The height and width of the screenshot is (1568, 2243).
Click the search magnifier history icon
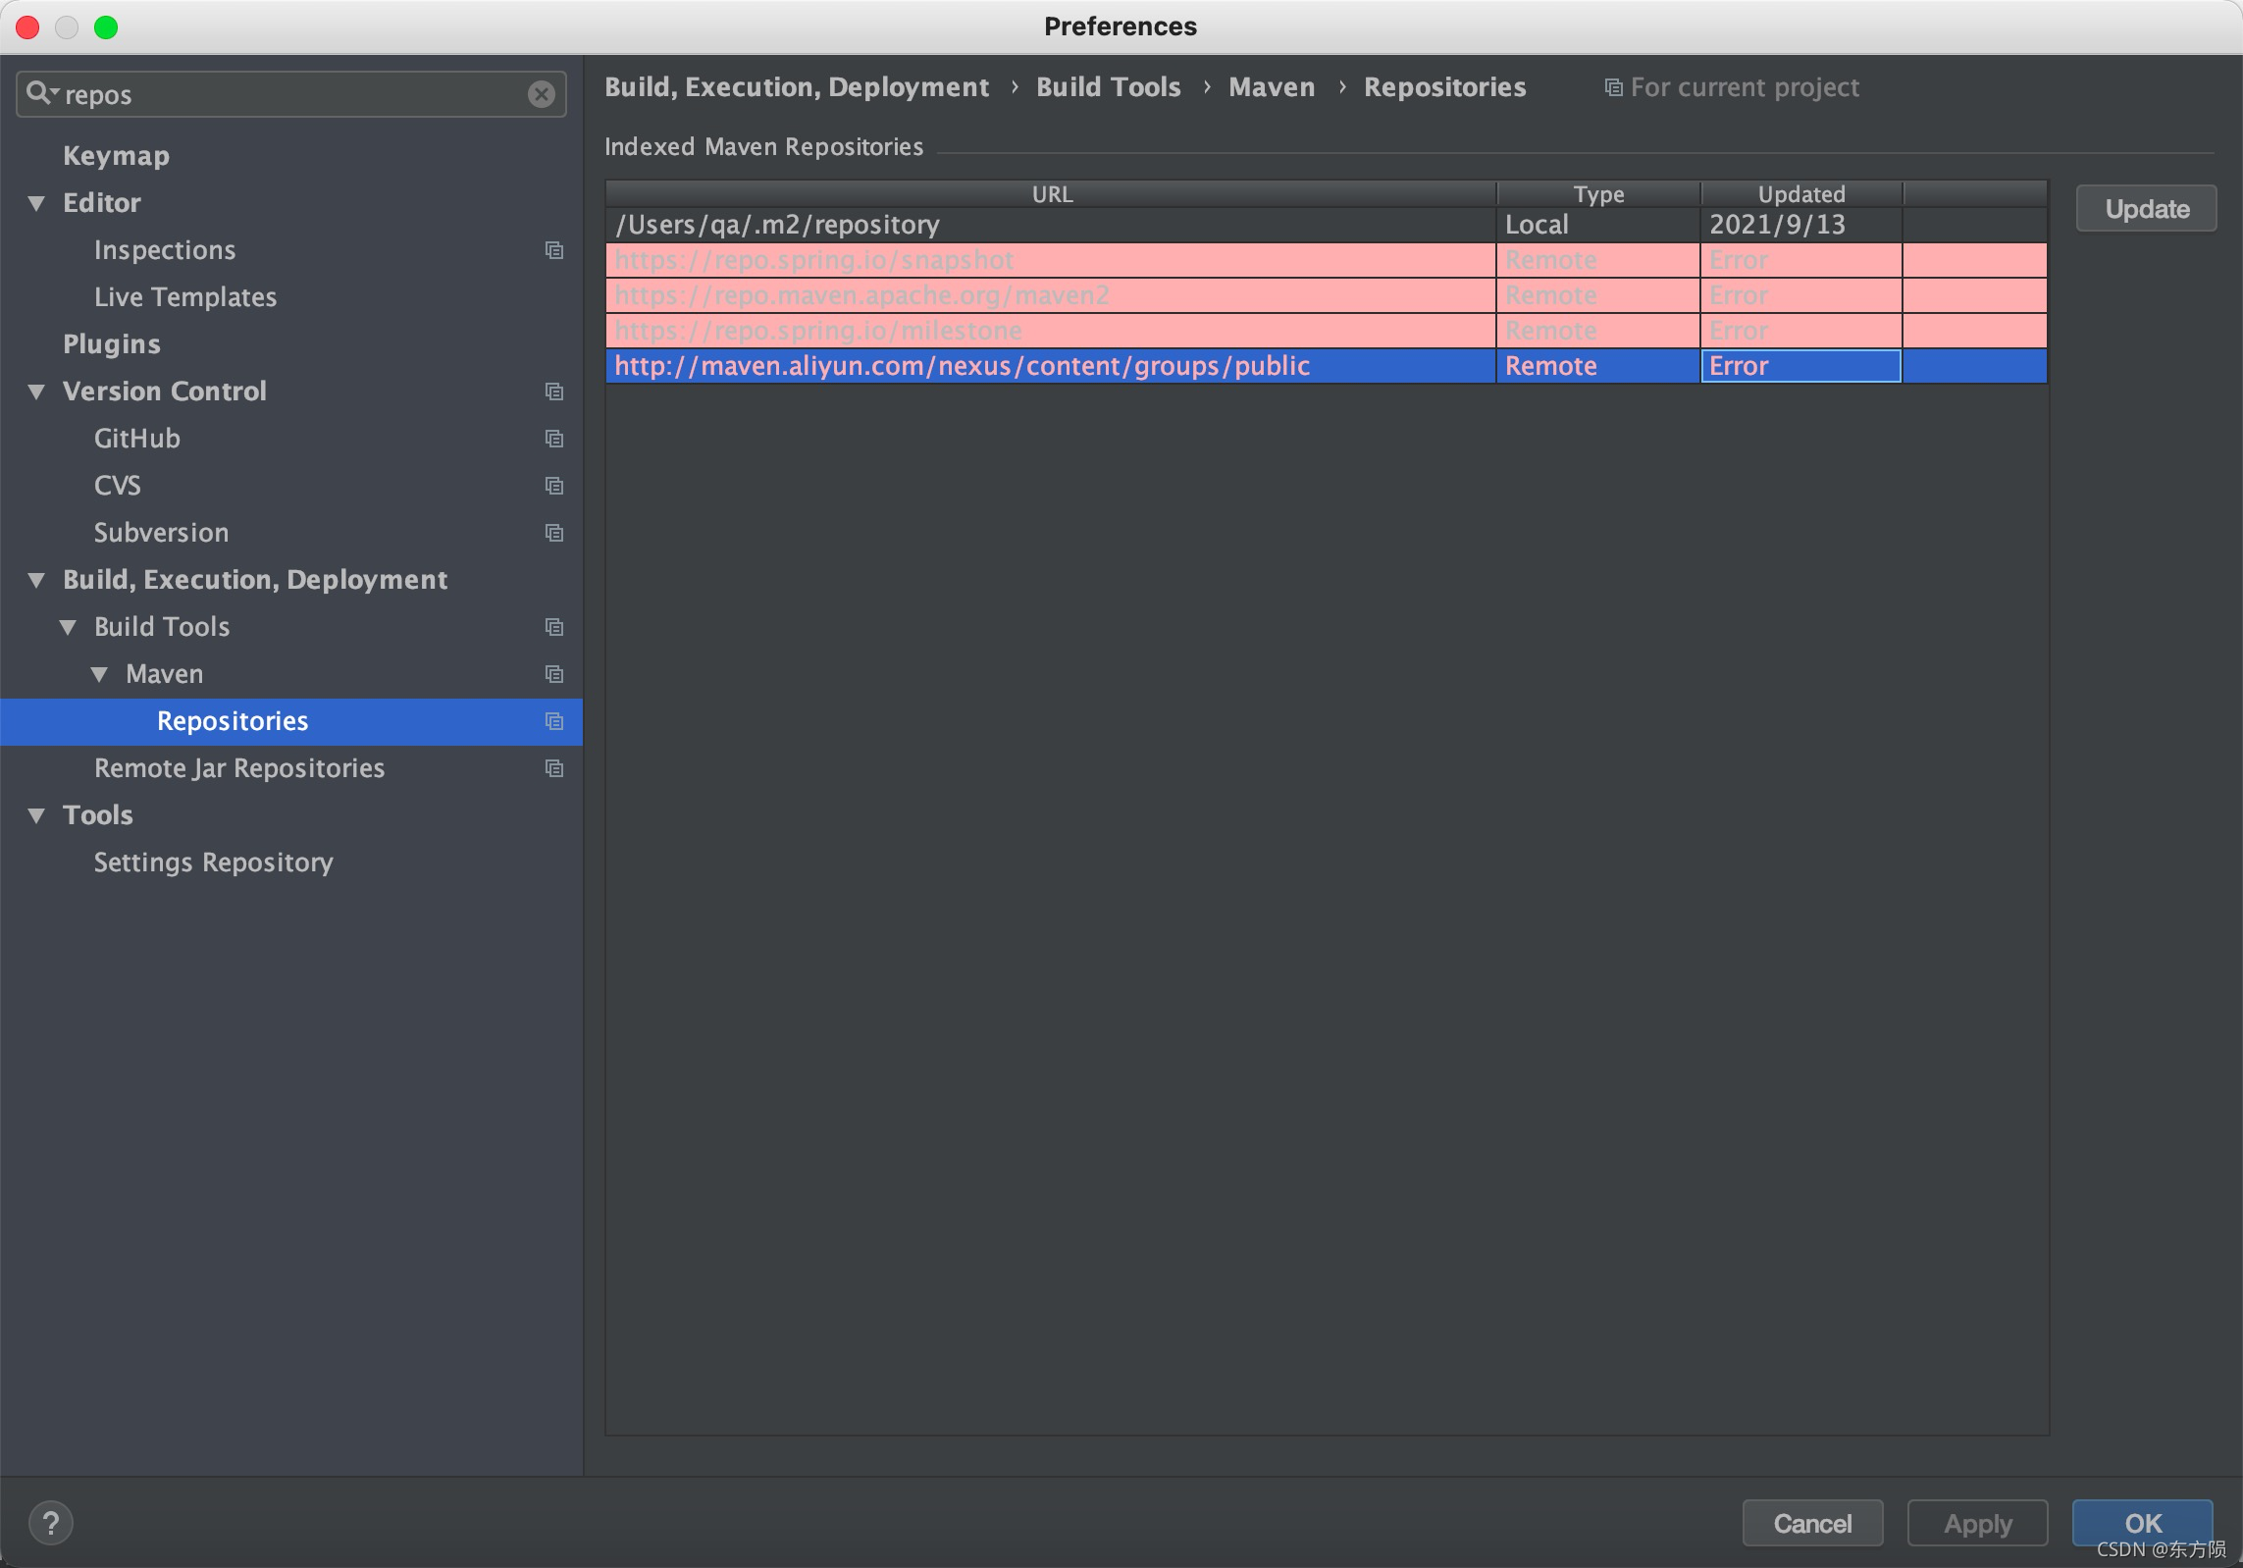pyautogui.click(x=41, y=93)
